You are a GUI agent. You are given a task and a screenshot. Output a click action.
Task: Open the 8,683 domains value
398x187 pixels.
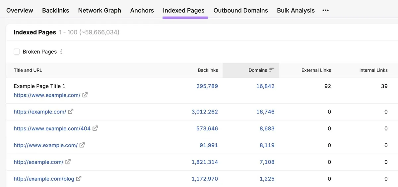pos(267,128)
